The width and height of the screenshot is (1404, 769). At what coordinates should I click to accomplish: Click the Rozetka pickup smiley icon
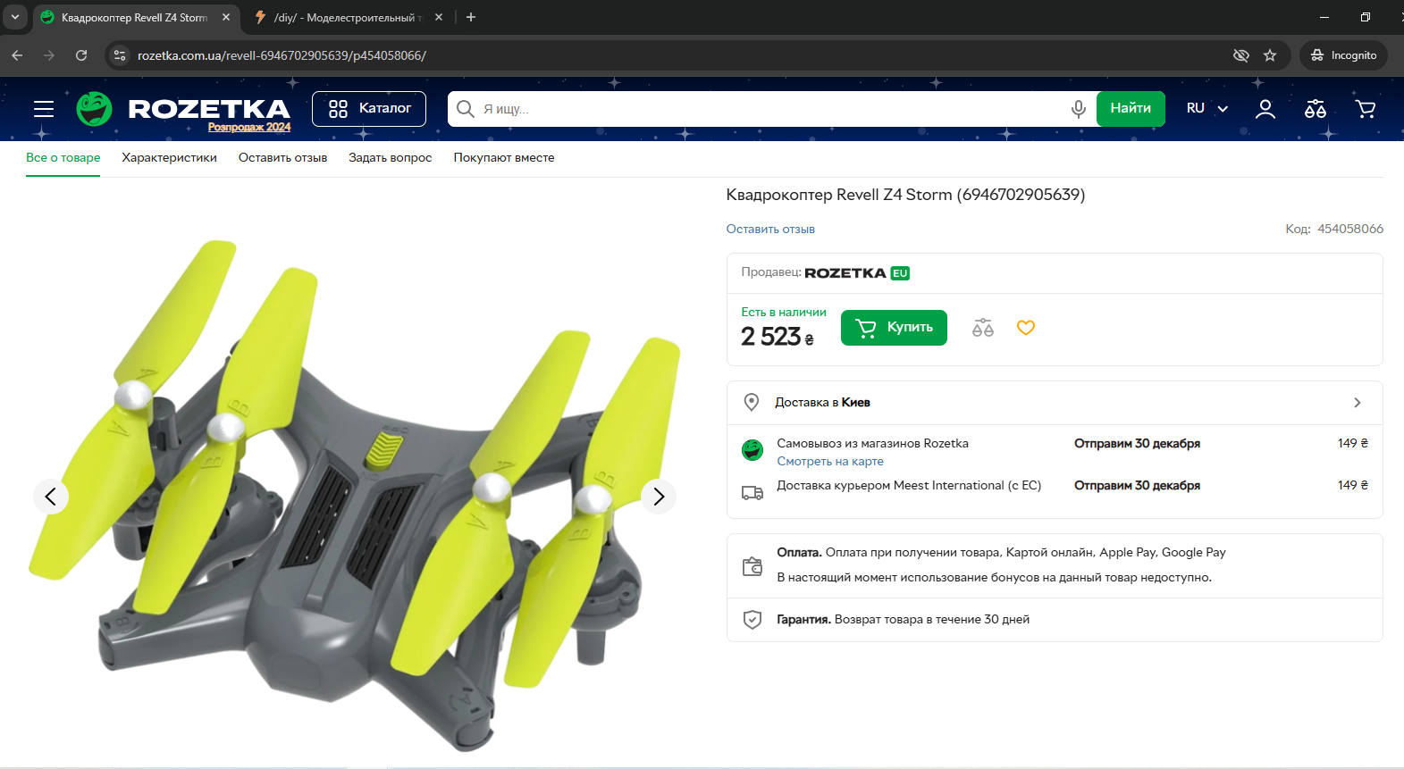point(752,450)
